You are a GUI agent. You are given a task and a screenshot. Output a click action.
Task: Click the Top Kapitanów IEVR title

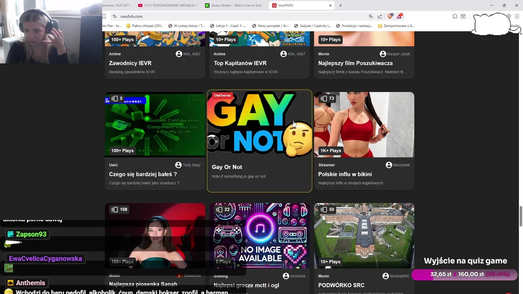click(240, 63)
